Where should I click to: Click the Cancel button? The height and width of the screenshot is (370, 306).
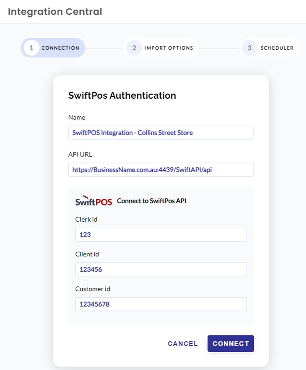(x=183, y=344)
